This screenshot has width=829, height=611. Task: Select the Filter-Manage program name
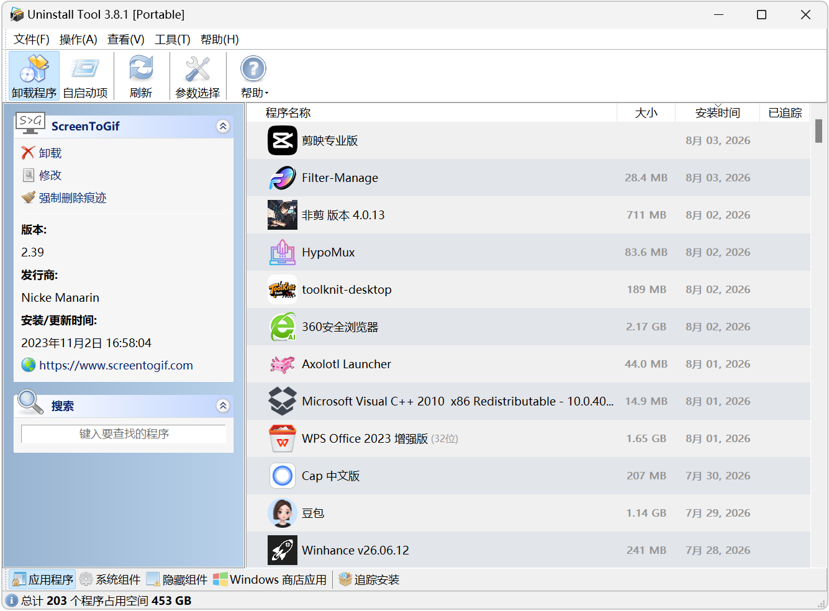340,178
